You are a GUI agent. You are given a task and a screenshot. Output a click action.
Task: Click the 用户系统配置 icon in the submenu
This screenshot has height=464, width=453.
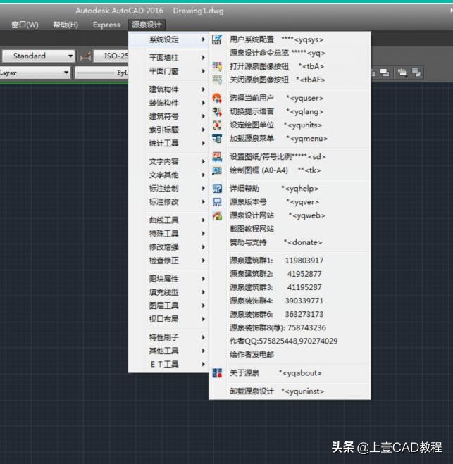coord(217,39)
